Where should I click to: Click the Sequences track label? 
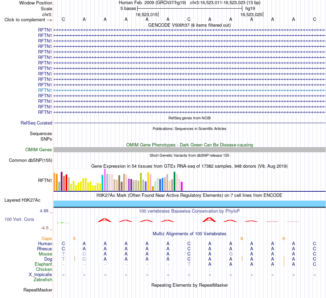pyautogui.click(x=41, y=134)
